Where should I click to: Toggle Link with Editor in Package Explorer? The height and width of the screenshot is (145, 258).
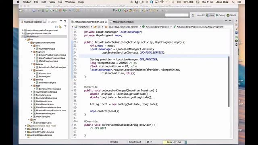(60, 27)
